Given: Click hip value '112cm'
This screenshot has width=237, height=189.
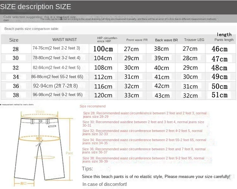Looking at the screenshot, I should 103,77.
